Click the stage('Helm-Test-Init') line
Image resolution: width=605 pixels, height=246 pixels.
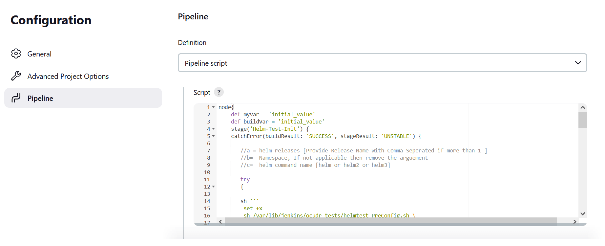(270, 129)
